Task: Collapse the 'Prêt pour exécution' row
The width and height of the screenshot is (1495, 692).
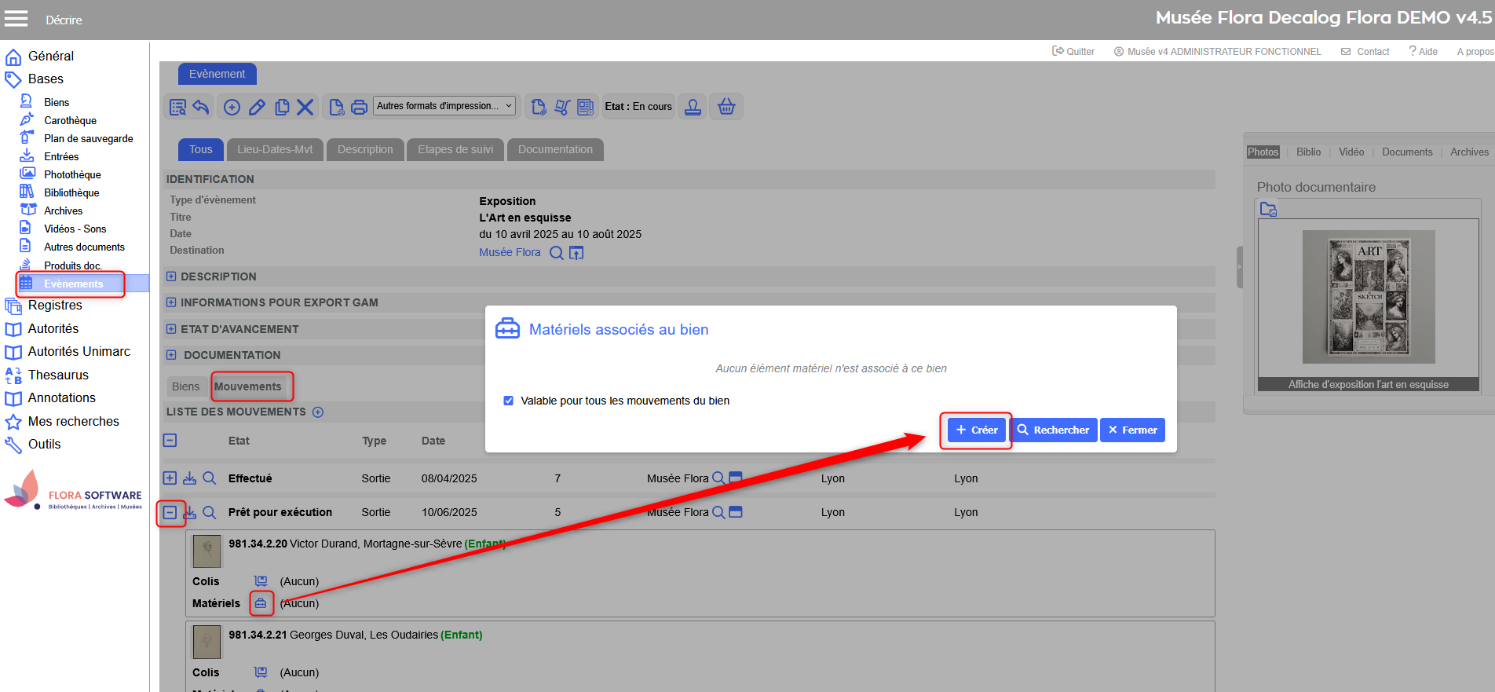Action: tap(170, 512)
